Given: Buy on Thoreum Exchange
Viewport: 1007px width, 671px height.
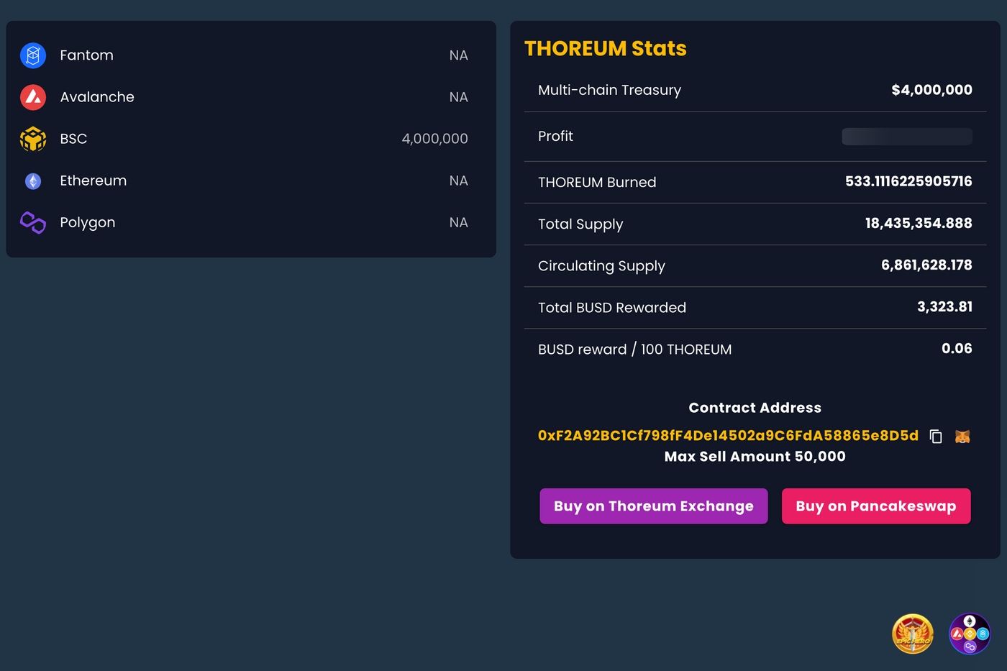Looking at the screenshot, I should (654, 506).
